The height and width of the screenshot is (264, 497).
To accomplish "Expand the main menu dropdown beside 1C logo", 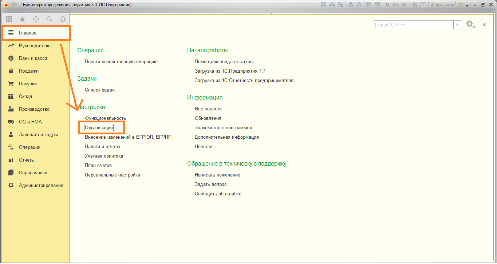I will pos(14,5).
